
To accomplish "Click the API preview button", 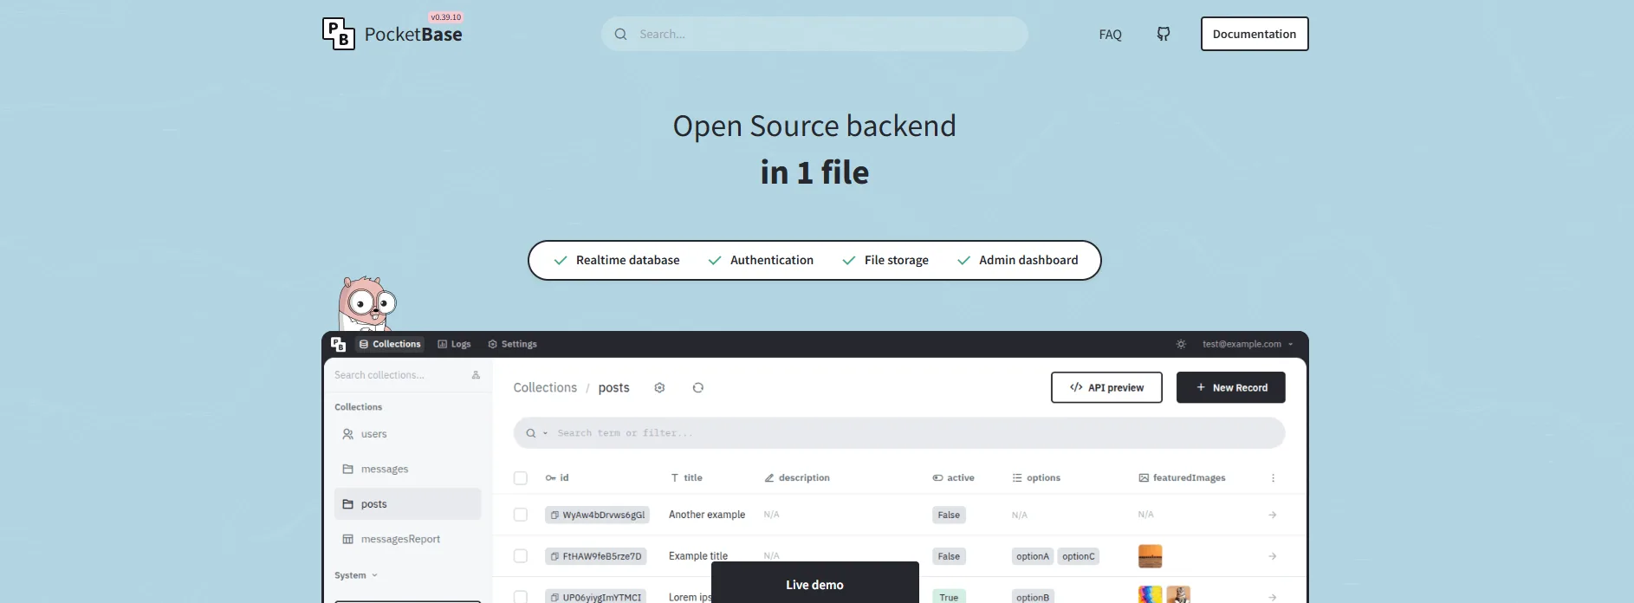I will 1106,387.
